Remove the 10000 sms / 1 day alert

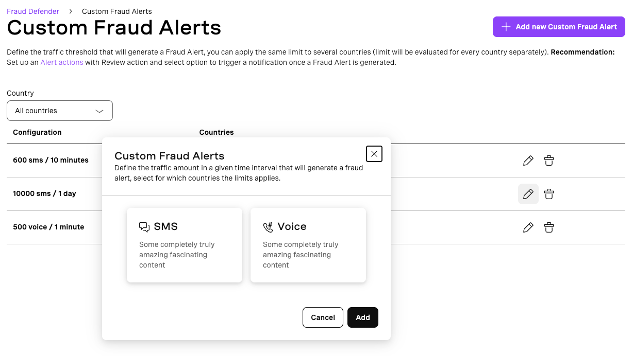coord(549,194)
